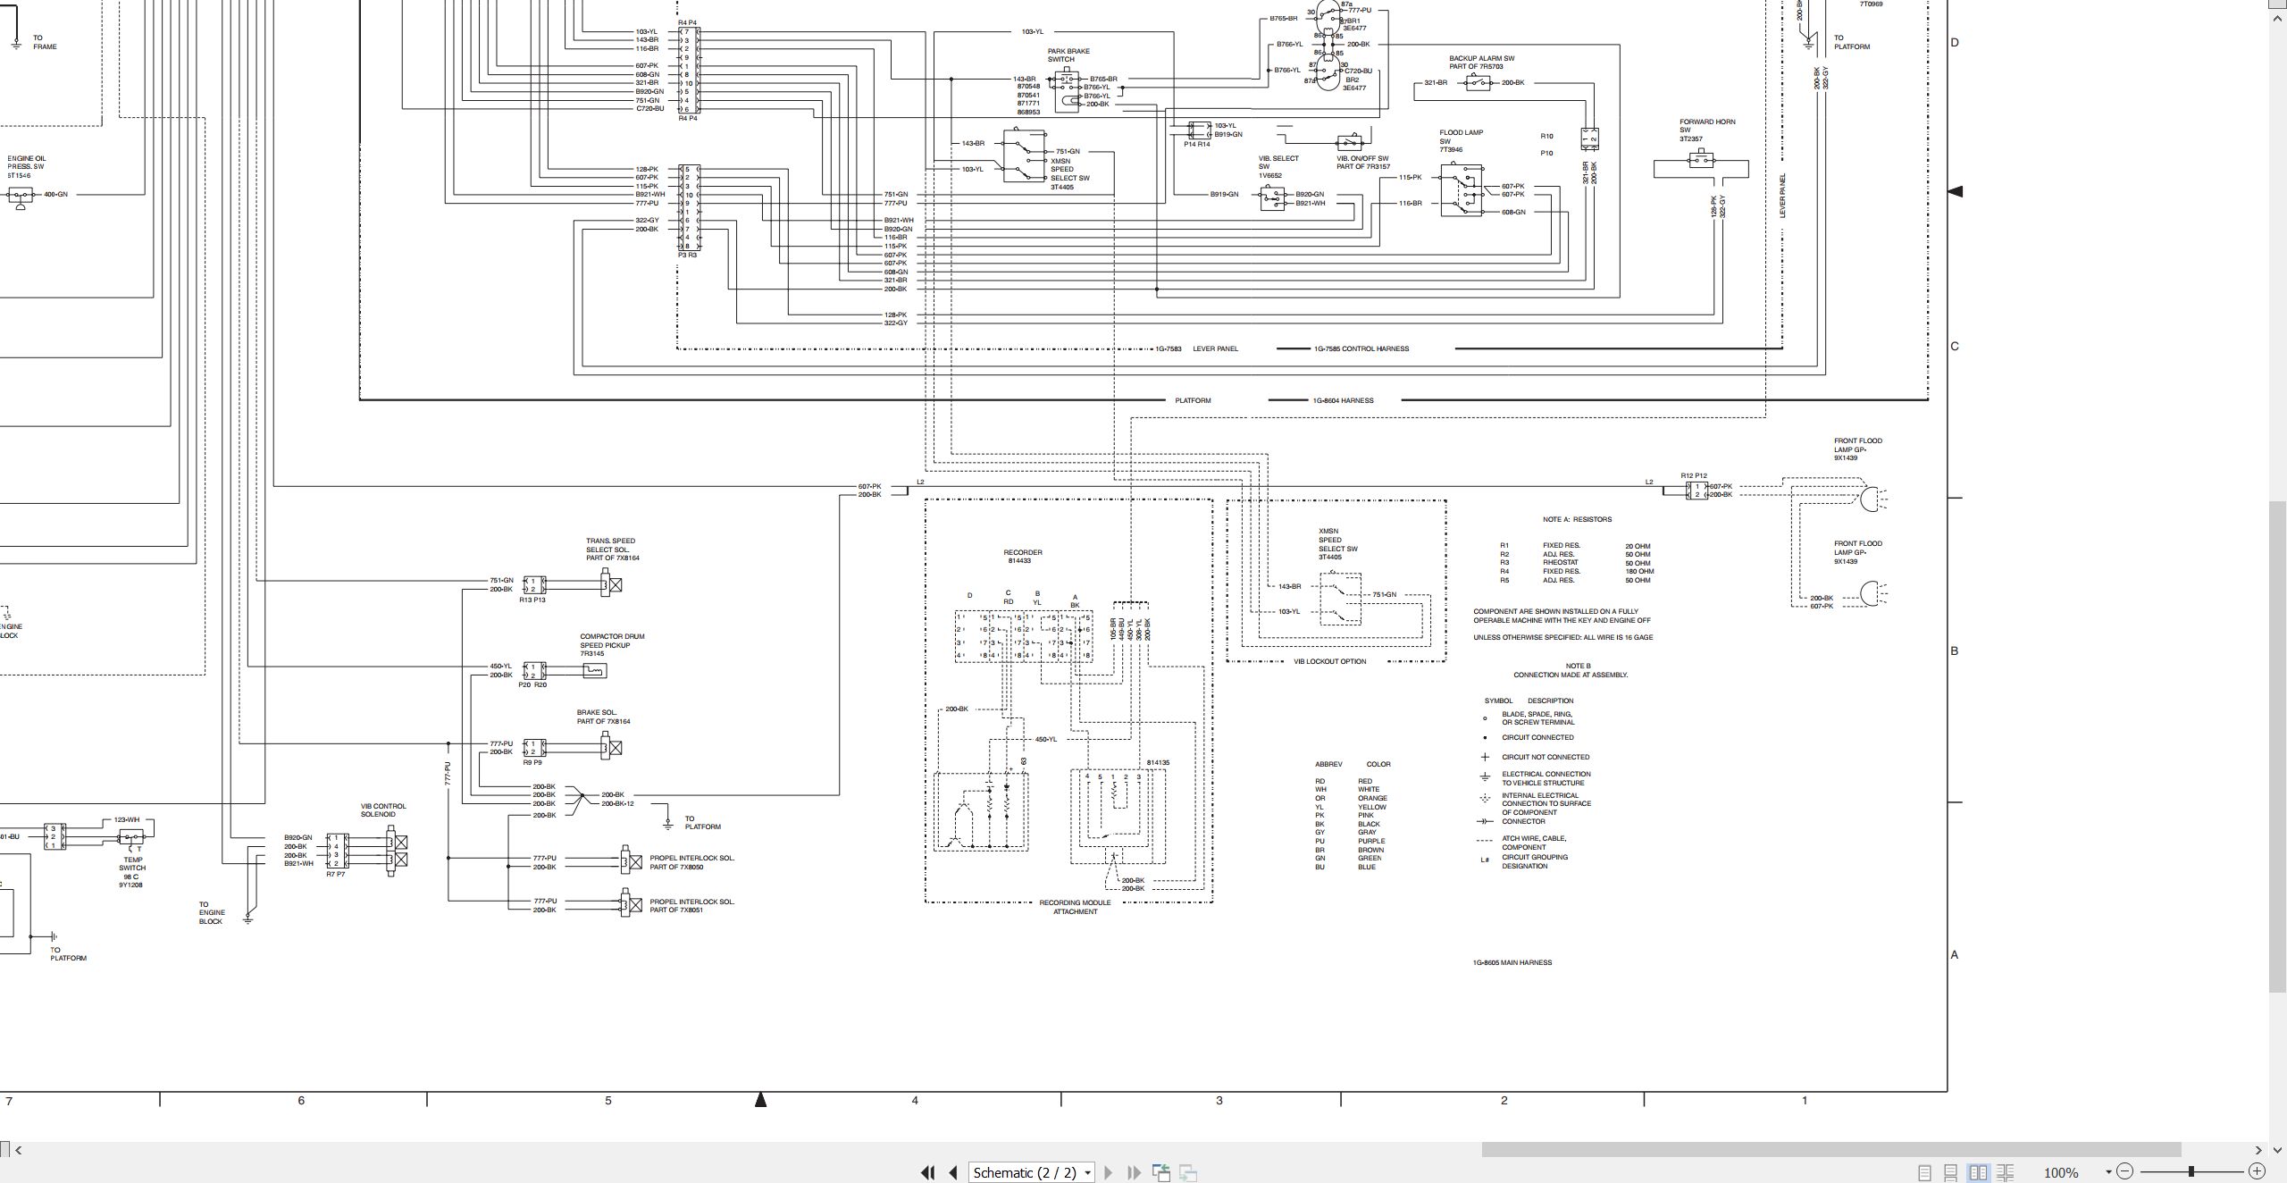Click the 1G-7585 CONTROL HARNESS label

[x=1361, y=348]
